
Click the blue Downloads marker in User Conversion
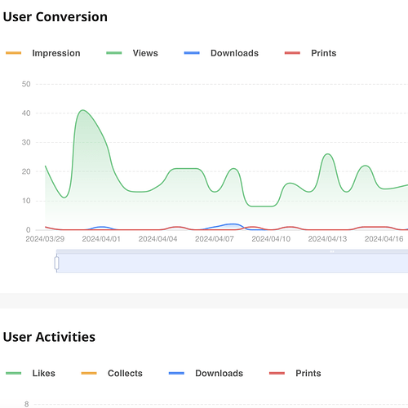(x=192, y=53)
